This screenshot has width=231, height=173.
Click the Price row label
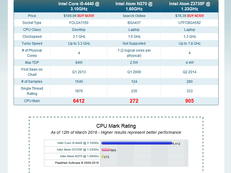tap(32, 16)
